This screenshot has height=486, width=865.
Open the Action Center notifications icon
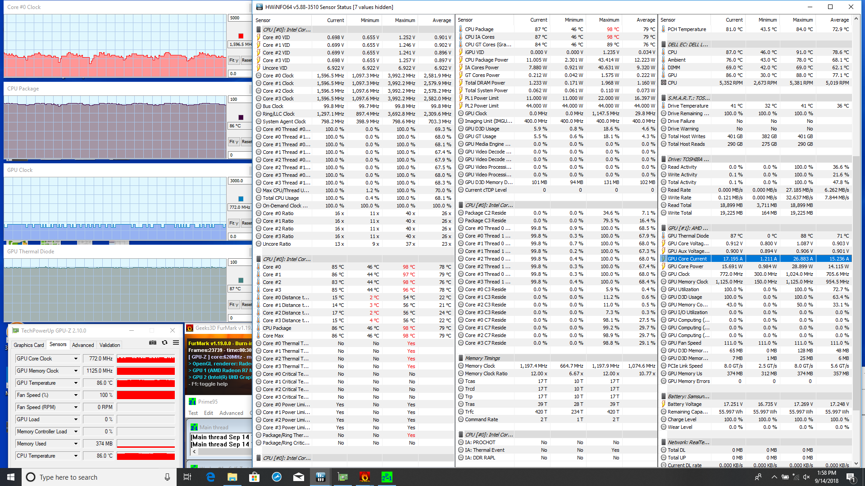point(851,477)
